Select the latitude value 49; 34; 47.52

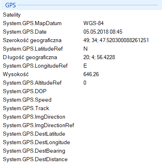[116, 40]
